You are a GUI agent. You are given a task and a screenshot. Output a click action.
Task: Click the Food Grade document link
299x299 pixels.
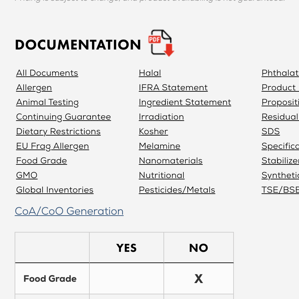(42, 161)
